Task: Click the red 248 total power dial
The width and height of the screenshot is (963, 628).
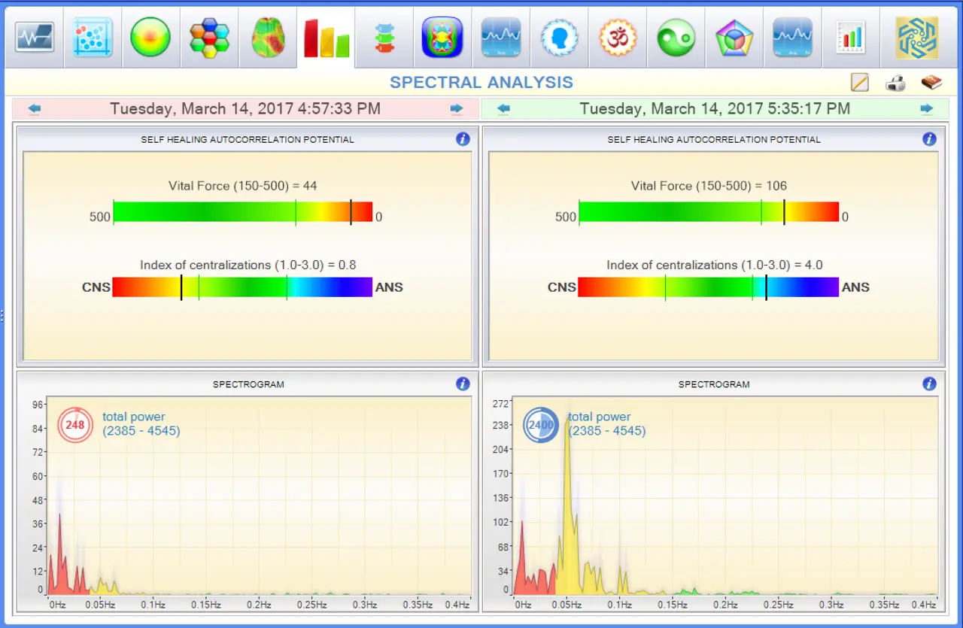Action: click(x=74, y=425)
